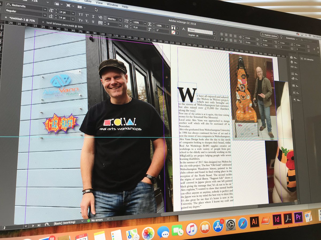
Task: Click the Small Caps icon
Action: [81, 20]
